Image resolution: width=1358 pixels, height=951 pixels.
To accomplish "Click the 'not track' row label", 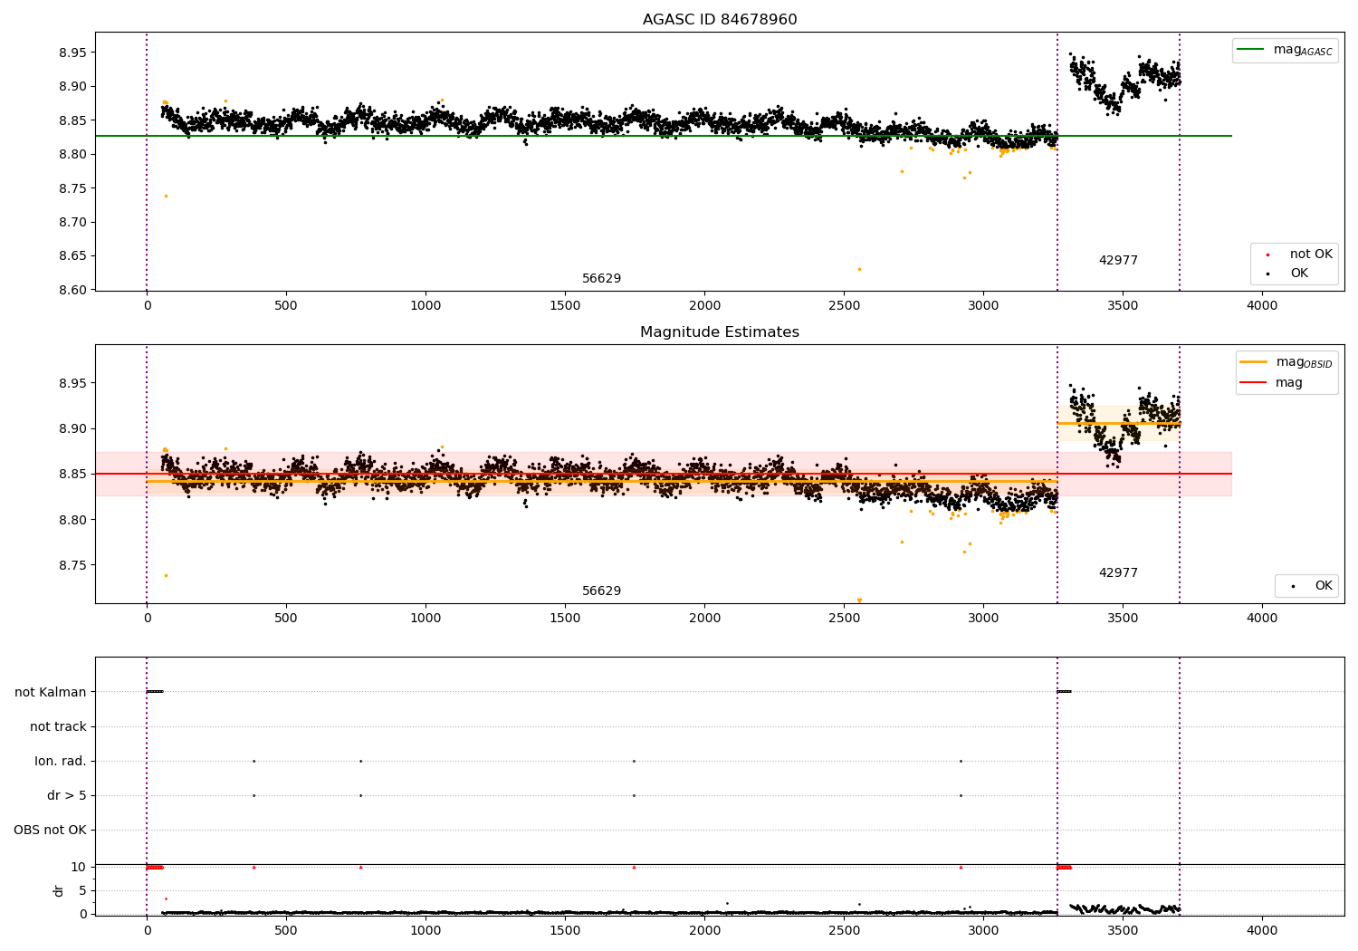I will (58, 726).
